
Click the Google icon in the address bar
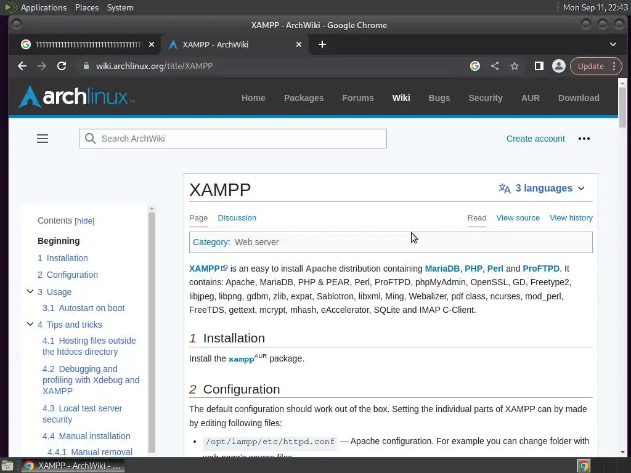click(475, 66)
